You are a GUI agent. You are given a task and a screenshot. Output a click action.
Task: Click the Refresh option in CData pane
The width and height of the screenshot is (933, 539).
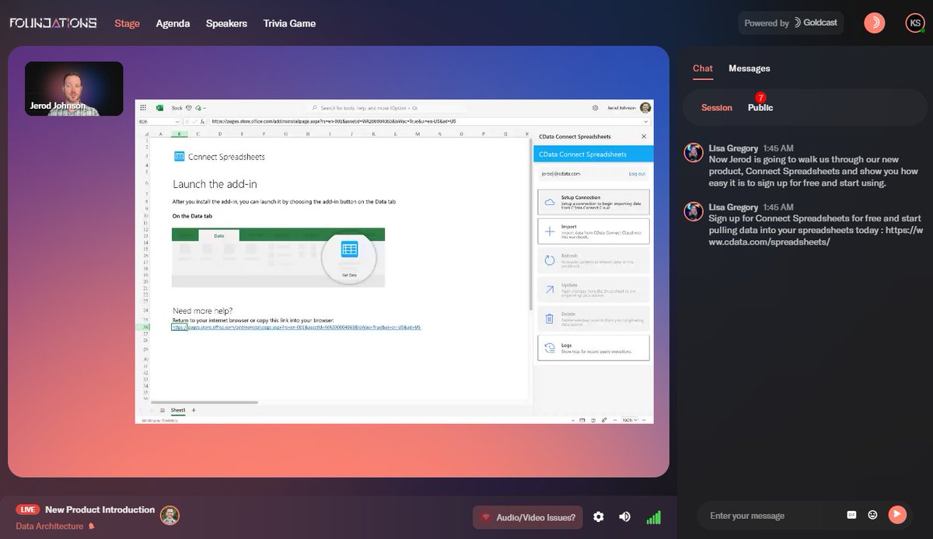click(593, 260)
